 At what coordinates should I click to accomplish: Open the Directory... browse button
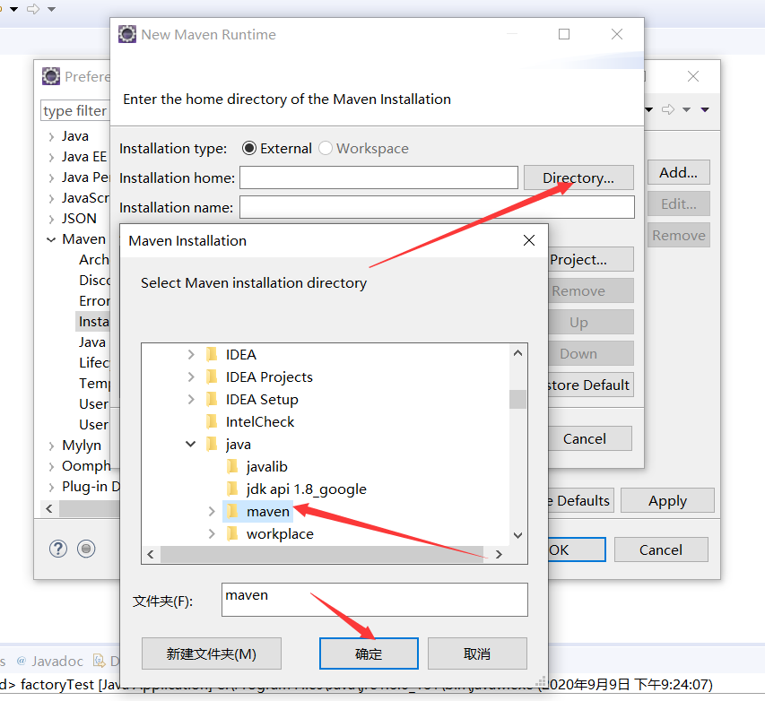(x=578, y=177)
